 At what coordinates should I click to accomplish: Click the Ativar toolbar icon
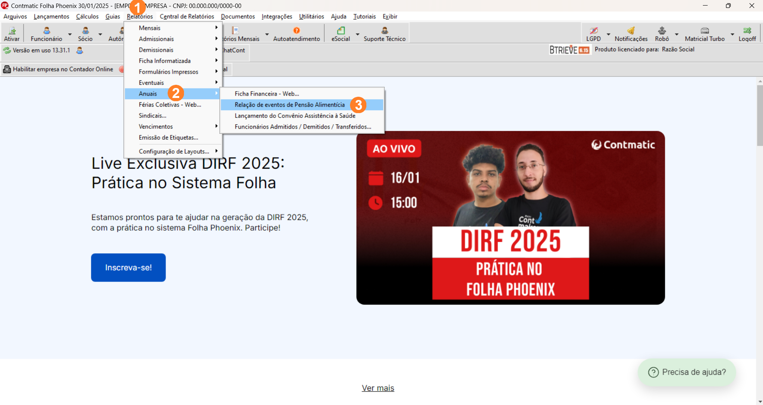coord(12,31)
